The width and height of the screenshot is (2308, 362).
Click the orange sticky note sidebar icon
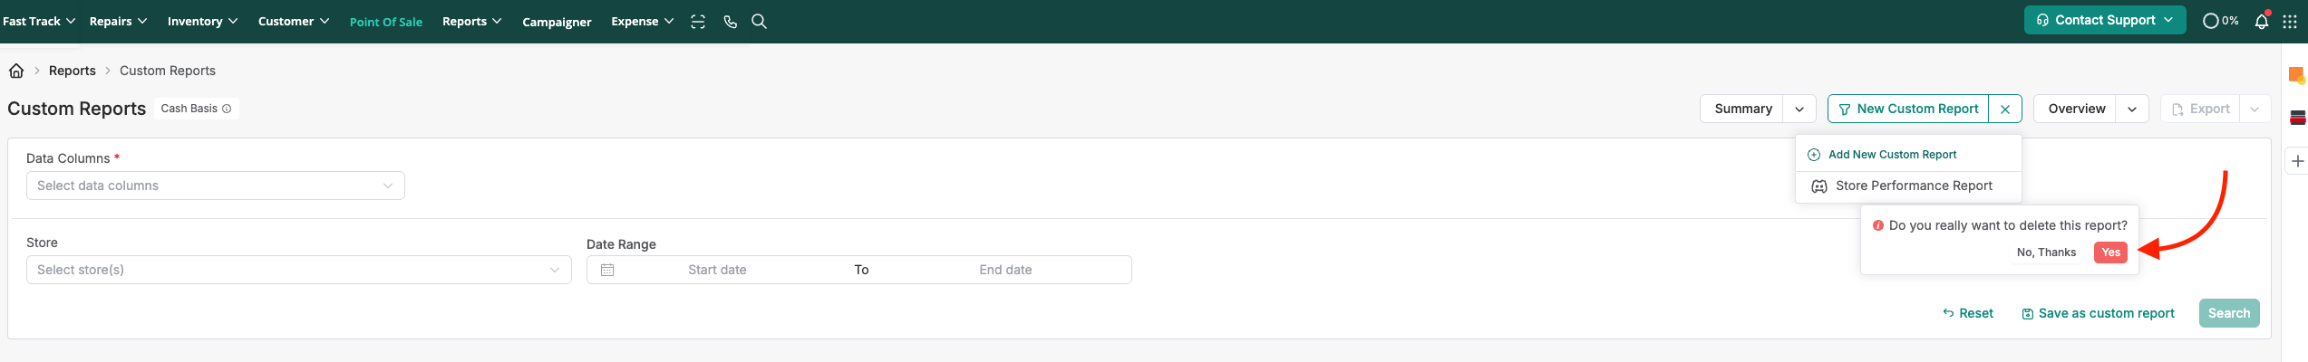pos(2296,75)
